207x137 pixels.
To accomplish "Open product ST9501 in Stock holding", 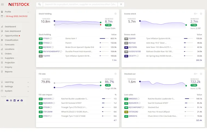I will click(x=46, y=39).
